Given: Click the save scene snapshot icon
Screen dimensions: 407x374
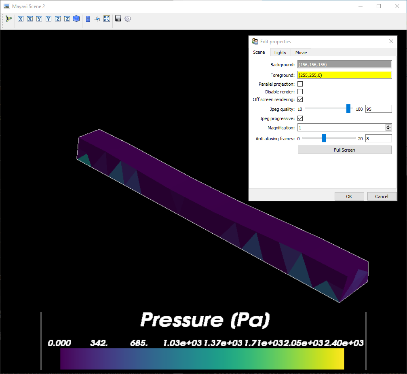Looking at the screenshot, I should (x=118, y=19).
